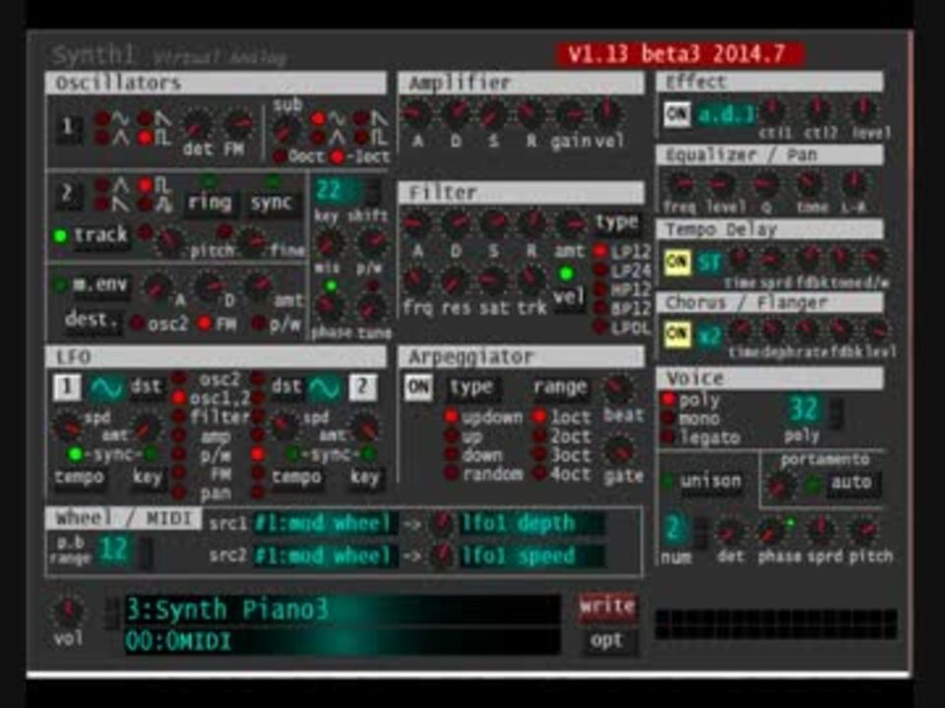Open the src2 '#1:mod wheel' source dropdown
The image size is (945, 708).
pyautogui.click(x=324, y=555)
